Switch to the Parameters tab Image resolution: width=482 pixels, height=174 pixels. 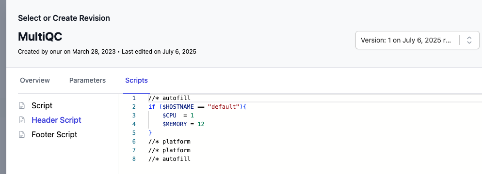87,80
